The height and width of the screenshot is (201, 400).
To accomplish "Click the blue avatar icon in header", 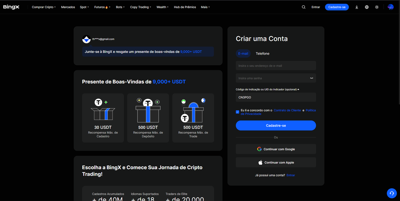I will (391, 7).
